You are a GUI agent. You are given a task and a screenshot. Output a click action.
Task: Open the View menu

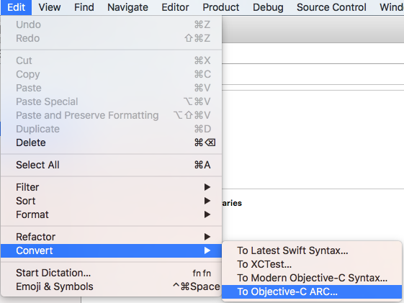pos(50,7)
